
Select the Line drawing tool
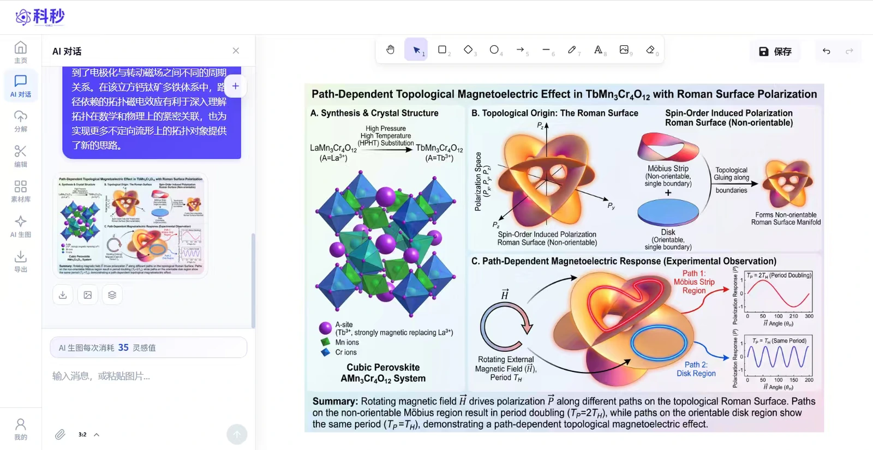click(x=546, y=50)
